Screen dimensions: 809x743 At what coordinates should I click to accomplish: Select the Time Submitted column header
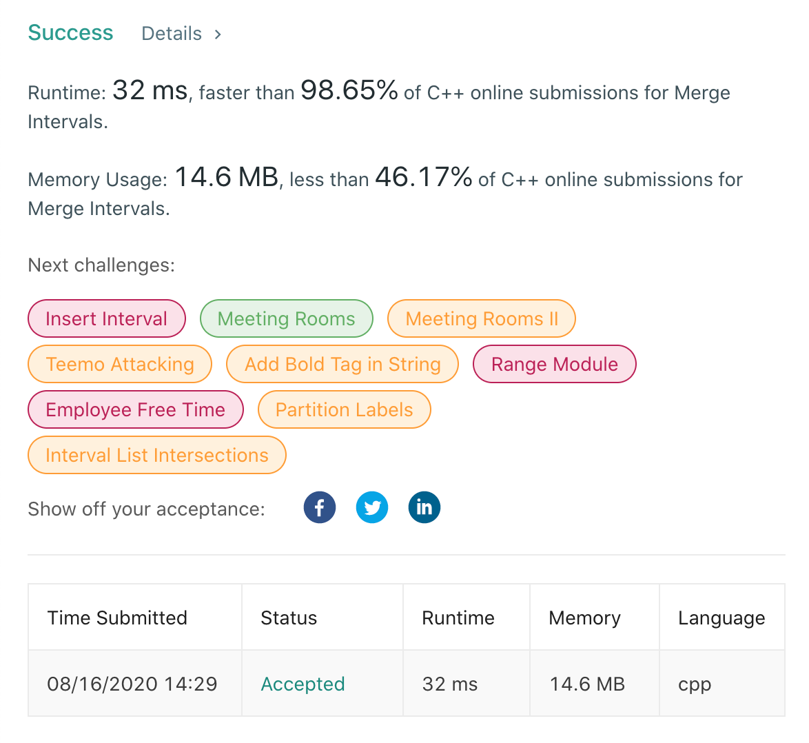click(x=117, y=618)
